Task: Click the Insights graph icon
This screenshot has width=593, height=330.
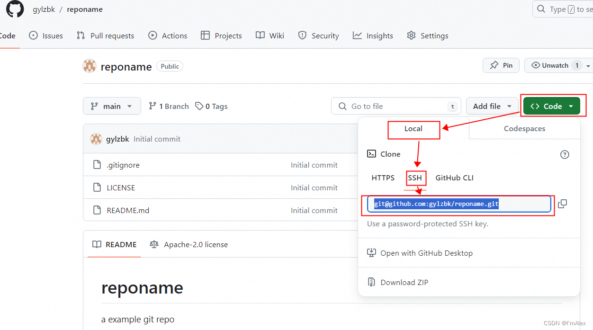Action: click(357, 36)
